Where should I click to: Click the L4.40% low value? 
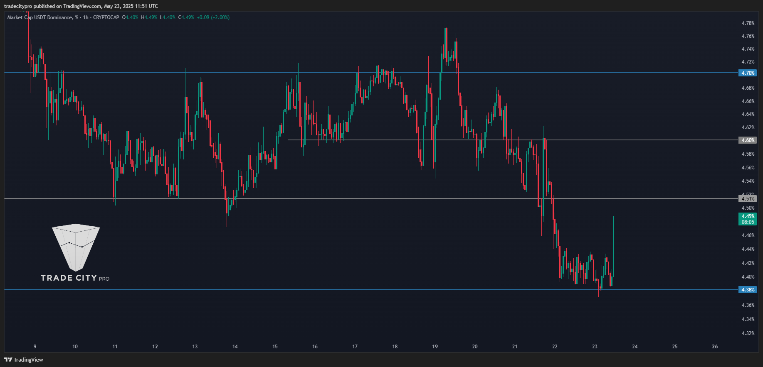point(168,17)
